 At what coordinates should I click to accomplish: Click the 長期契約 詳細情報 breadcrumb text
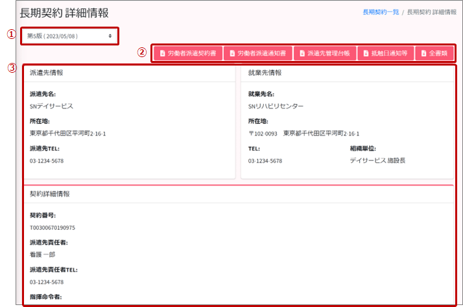(431, 12)
